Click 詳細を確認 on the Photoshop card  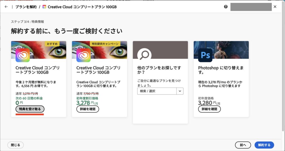[209, 109]
